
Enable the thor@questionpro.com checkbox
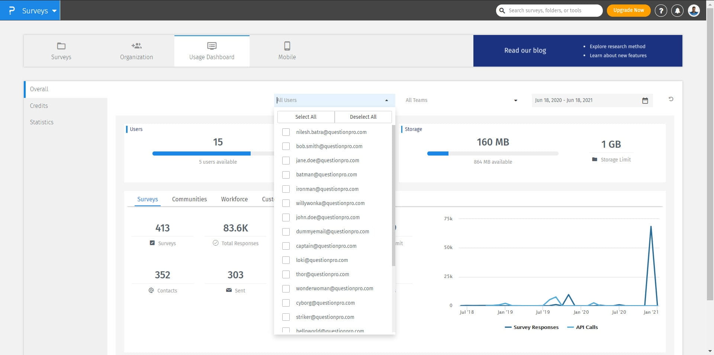pyautogui.click(x=286, y=275)
